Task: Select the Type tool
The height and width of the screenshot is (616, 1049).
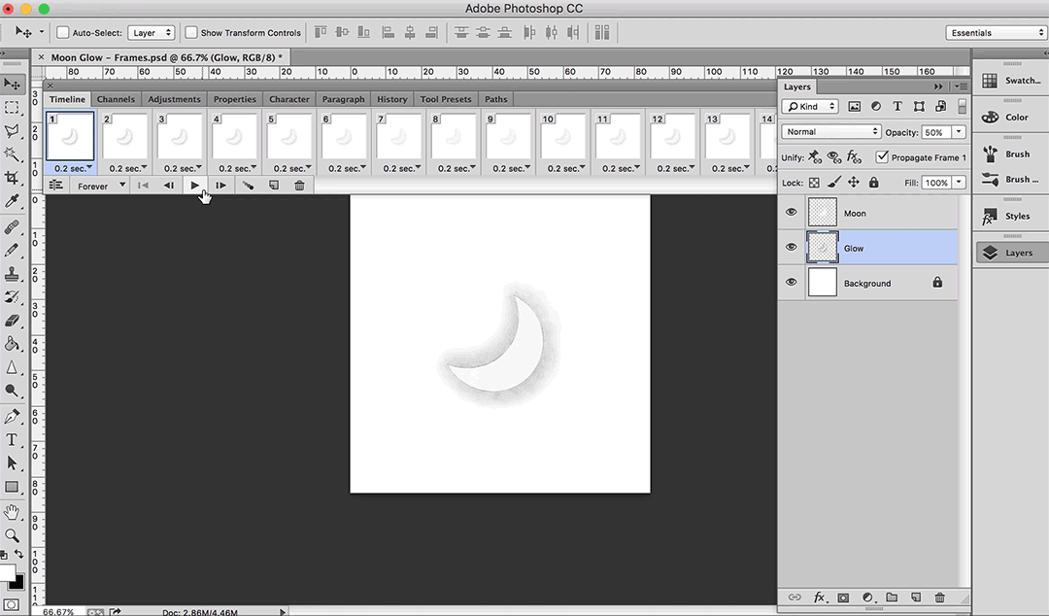Action: click(12, 440)
